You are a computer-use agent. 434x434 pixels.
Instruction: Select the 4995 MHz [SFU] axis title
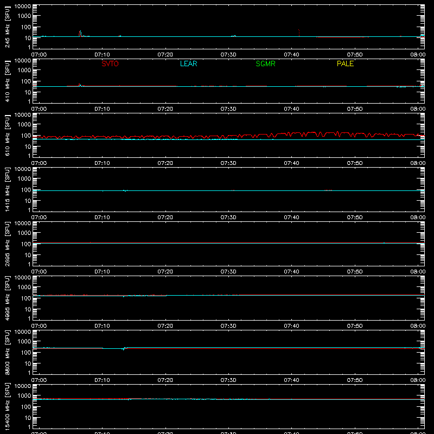pos(7,298)
